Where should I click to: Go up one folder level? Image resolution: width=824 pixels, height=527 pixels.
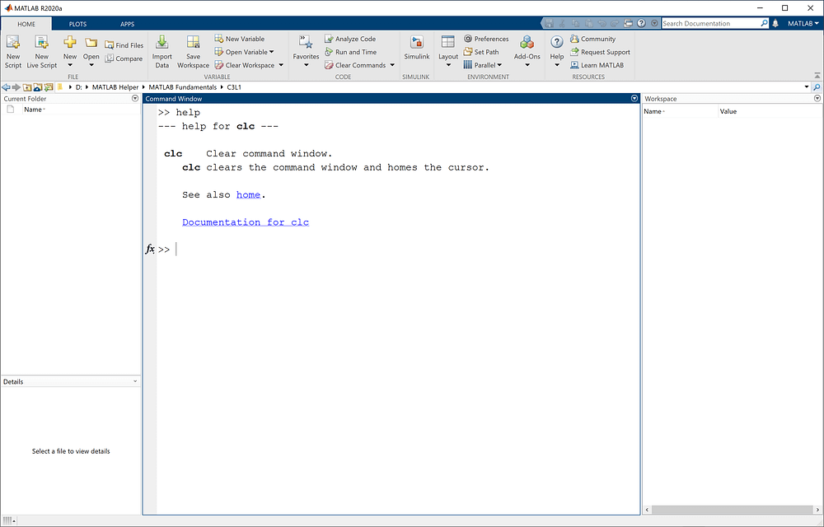[27, 87]
